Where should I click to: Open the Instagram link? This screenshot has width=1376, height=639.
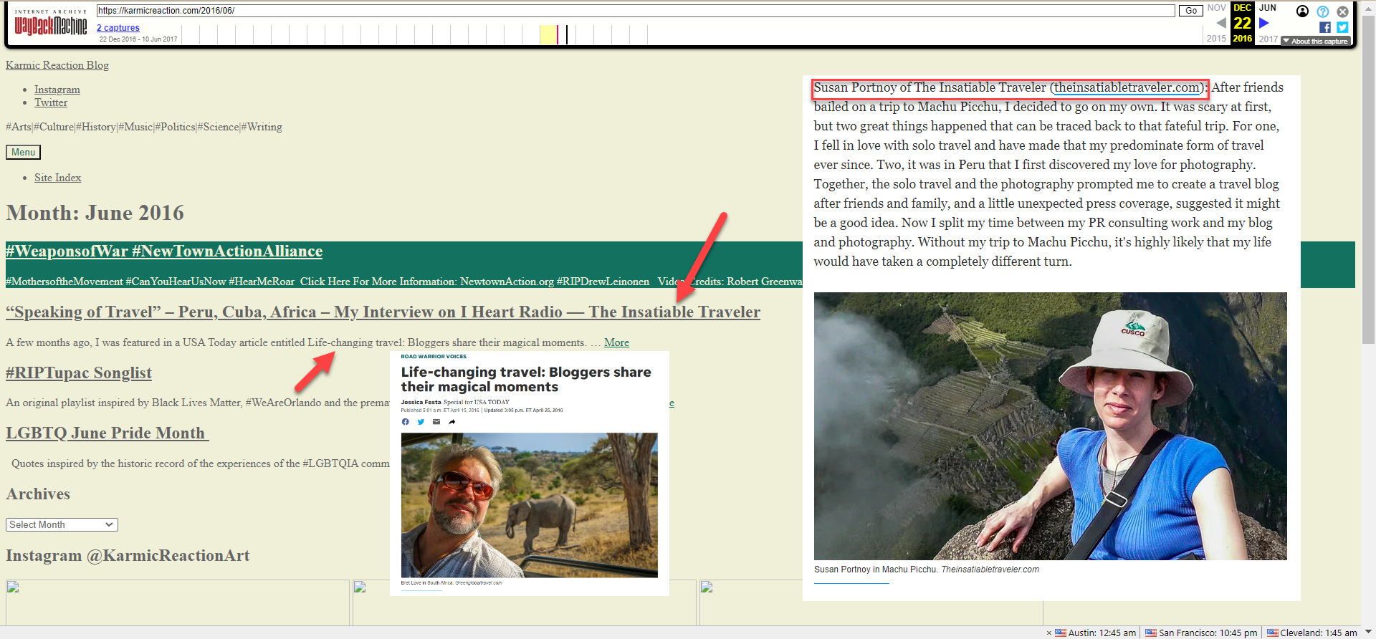point(57,90)
